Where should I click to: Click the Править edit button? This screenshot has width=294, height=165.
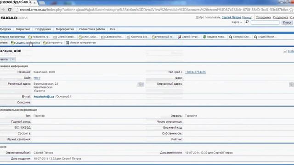pos(5,59)
